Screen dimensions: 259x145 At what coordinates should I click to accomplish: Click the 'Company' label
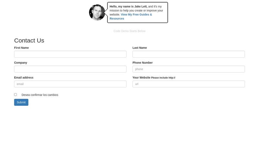tap(21, 63)
